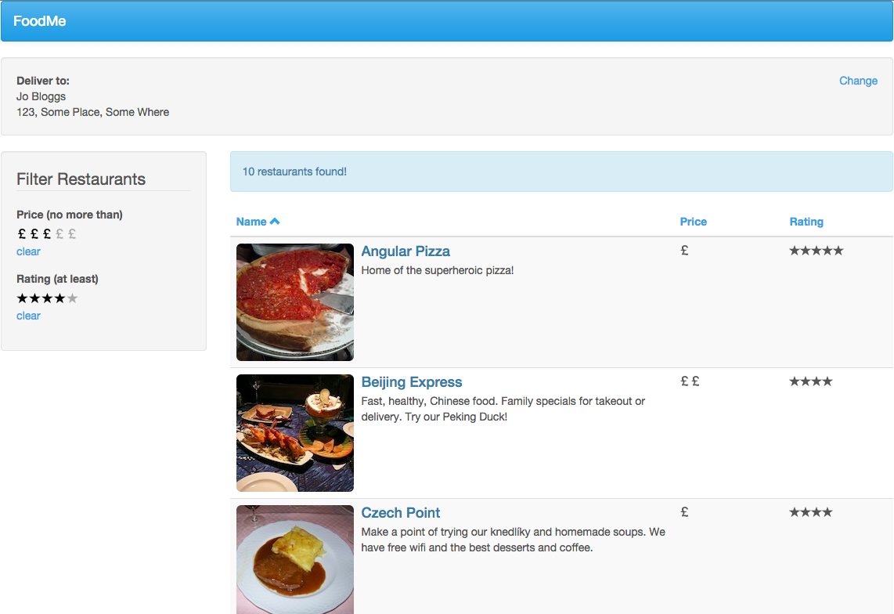
Task: Set price filter to two pound symbols
Action: pos(34,234)
